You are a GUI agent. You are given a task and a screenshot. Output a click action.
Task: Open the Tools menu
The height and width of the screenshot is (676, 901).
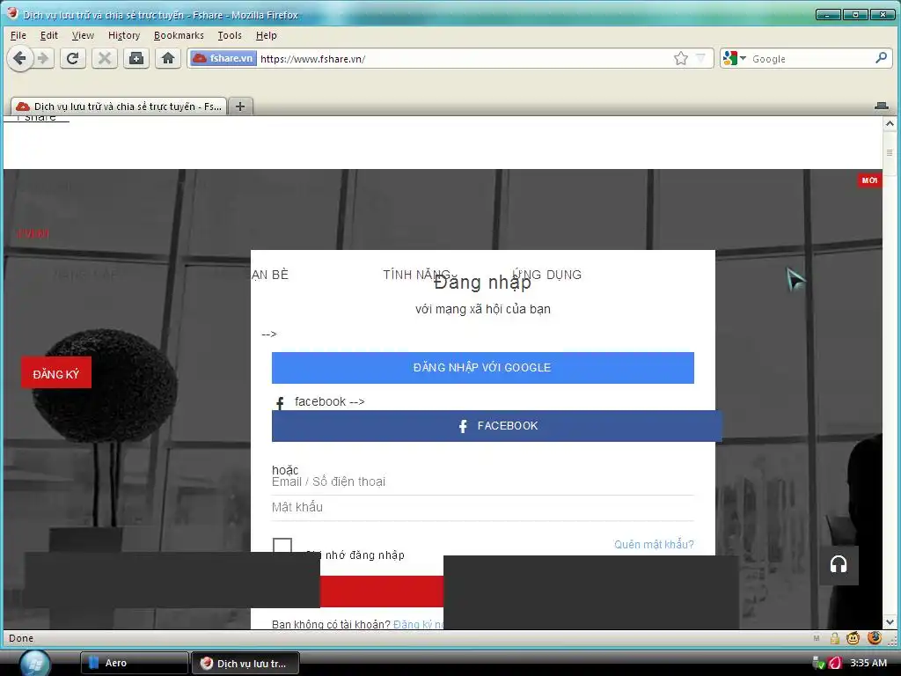[230, 35]
